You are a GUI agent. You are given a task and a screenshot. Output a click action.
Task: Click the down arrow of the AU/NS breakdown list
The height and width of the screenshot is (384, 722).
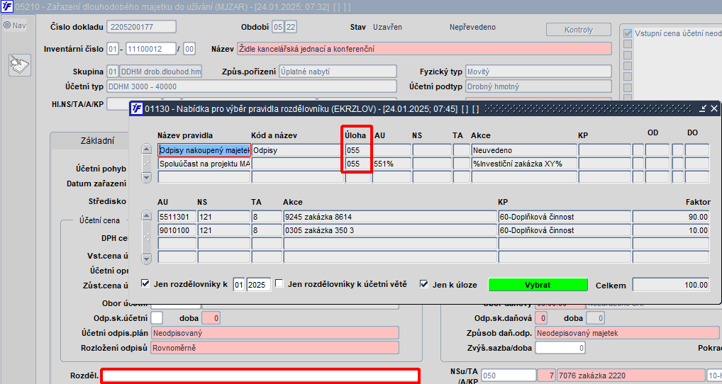146,259
